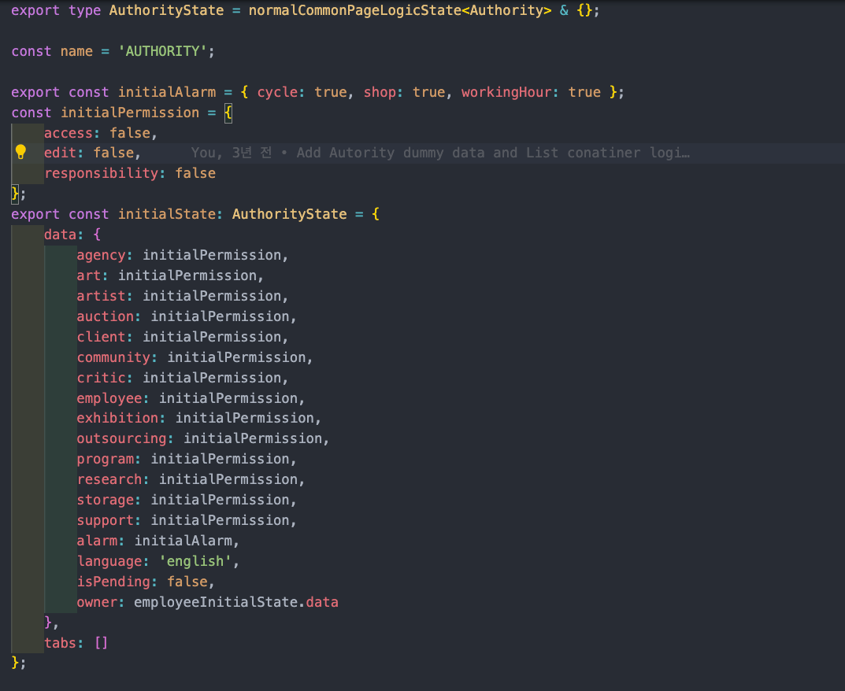Click the edit: false property
The image size is (845, 691).
[92, 153]
